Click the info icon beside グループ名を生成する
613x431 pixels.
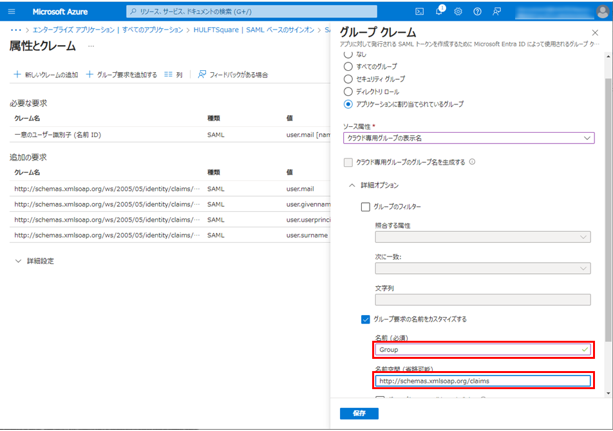coord(472,162)
